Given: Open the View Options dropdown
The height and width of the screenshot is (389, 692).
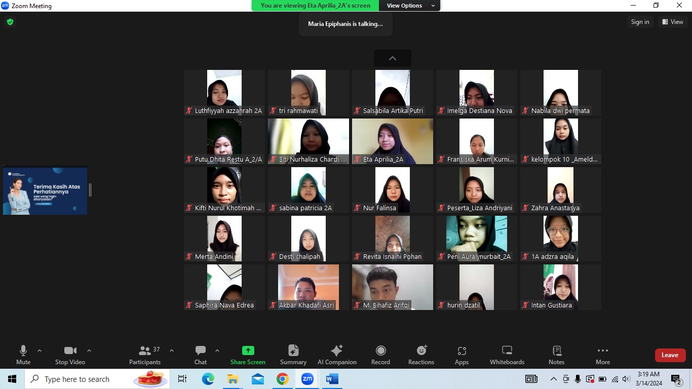Looking at the screenshot, I should point(410,6).
